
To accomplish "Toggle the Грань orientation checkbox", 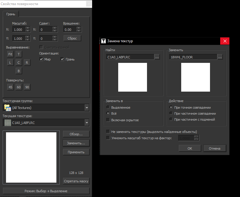I will tap(62, 59).
